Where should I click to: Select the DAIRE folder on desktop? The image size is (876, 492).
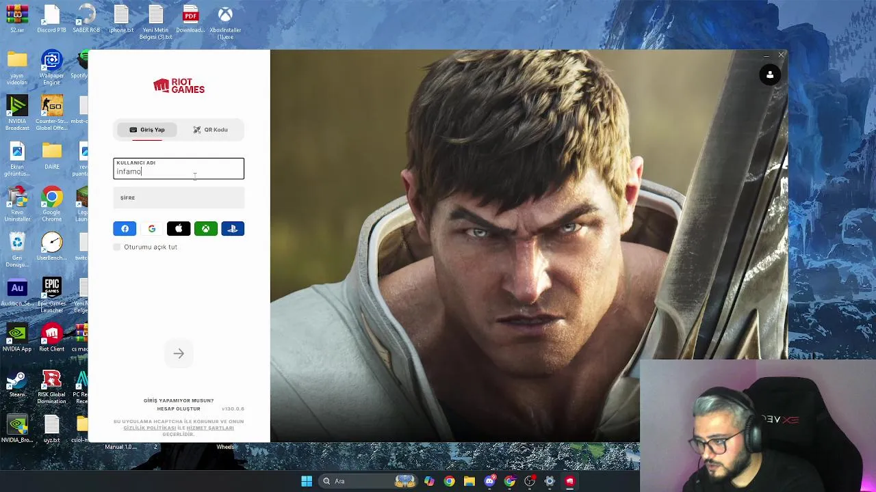[52, 156]
